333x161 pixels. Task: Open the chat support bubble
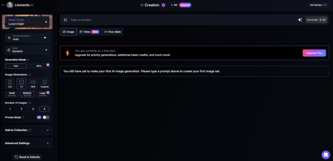click(326, 155)
